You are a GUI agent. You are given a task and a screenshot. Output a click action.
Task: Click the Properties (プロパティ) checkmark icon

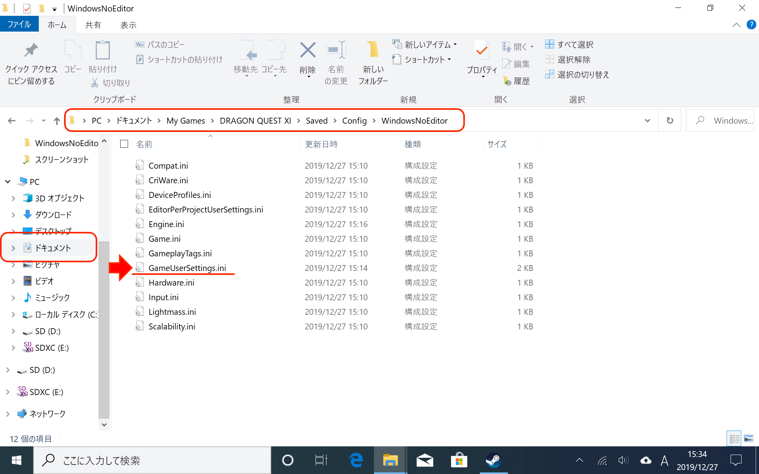point(481,51)
